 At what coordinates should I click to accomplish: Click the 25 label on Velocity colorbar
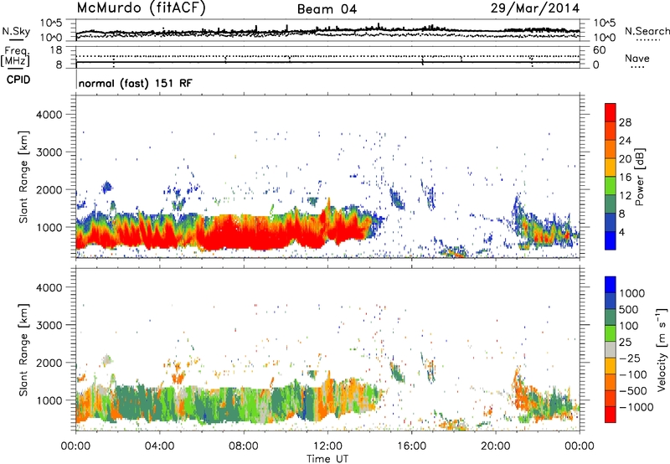click(x=625, y=343)
